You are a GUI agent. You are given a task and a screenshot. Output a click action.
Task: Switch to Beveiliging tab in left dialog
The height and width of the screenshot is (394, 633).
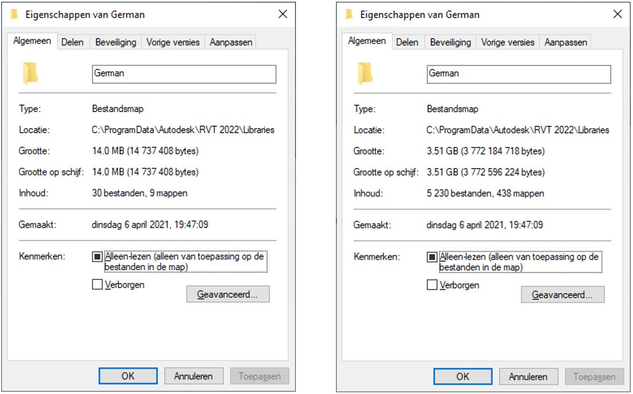(x=116, y=42)
